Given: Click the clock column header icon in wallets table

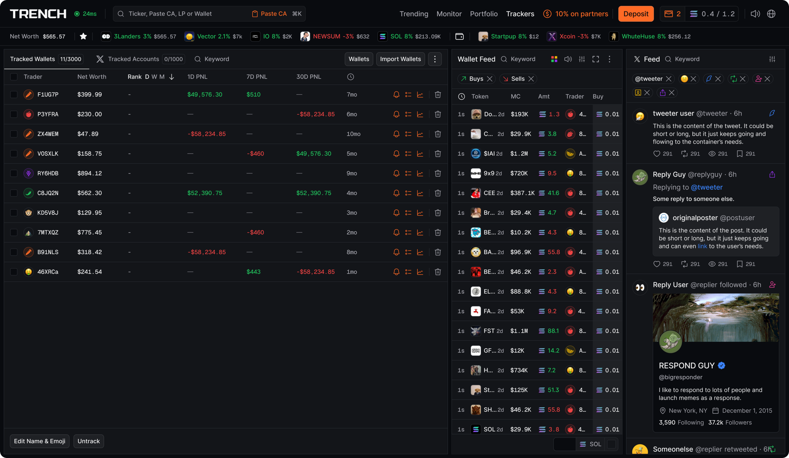Looking at the screenshot, I should coord(350,77).
